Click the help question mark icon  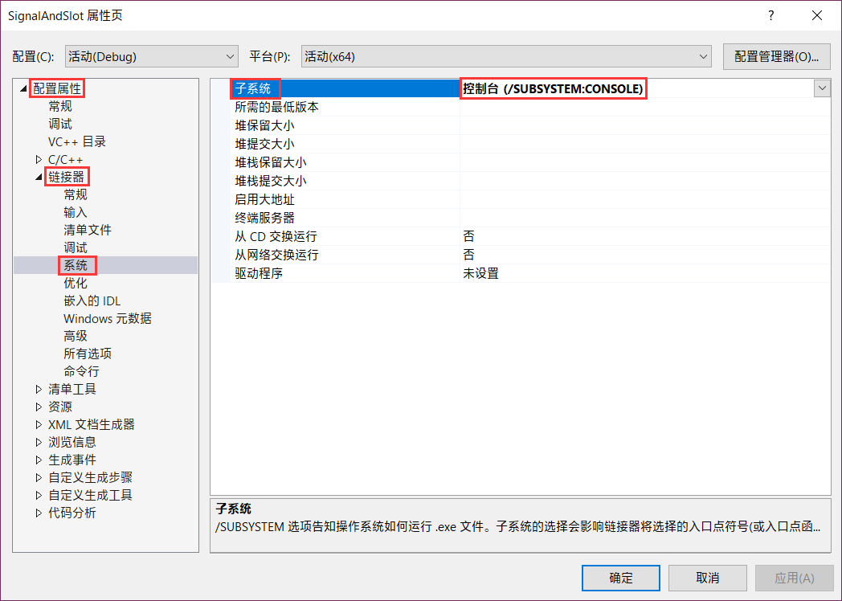pyautogui.click(x=771, y=15)
